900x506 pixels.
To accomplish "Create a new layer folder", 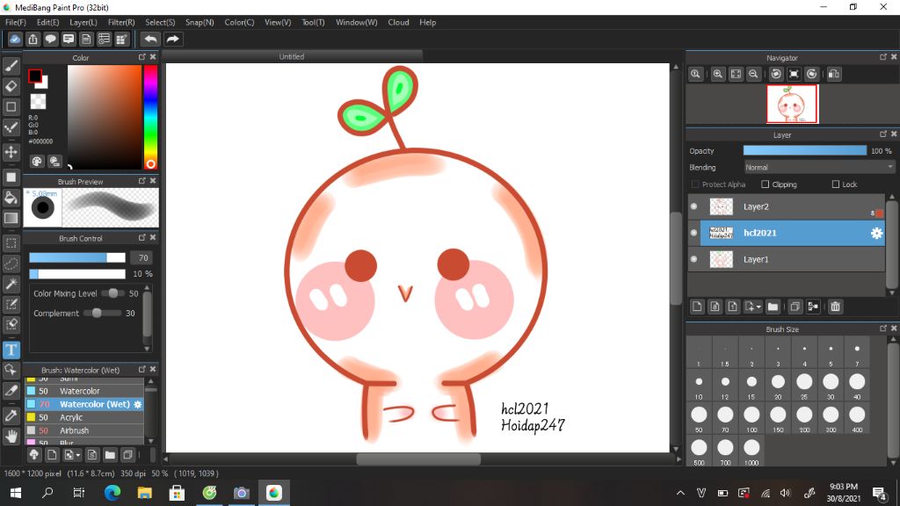I will [773, 307].
